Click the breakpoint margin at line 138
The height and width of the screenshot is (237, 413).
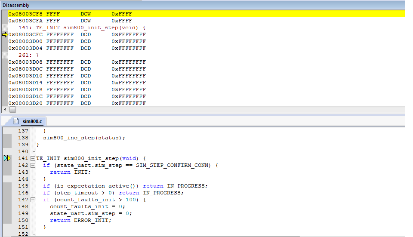point(7,138)
